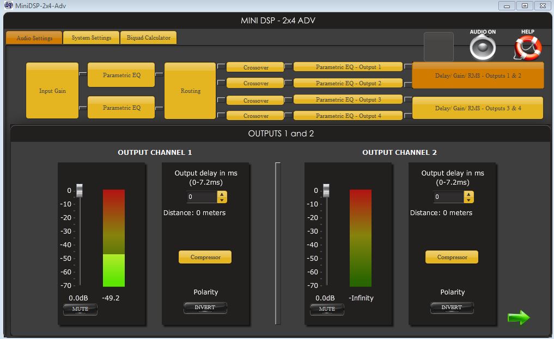Screen dimensions: 554x339
Task: Click the Output Channel 1 delay input field
Action: click(x=202, y=197)
